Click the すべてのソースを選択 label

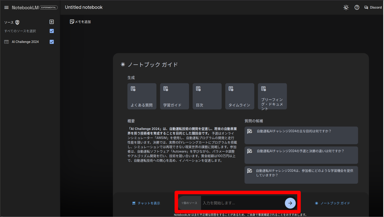[x=20, y=31]
